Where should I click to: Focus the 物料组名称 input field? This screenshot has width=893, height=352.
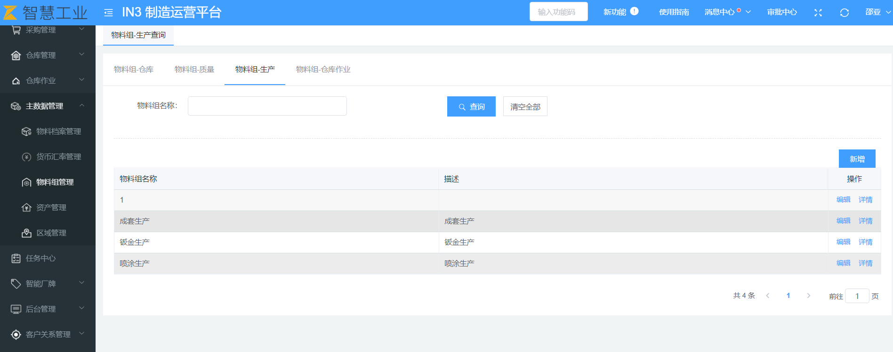pos(267,106)
